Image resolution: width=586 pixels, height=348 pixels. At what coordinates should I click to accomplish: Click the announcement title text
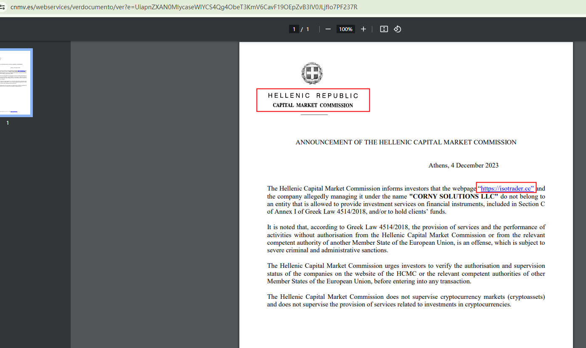pos(406,142)
